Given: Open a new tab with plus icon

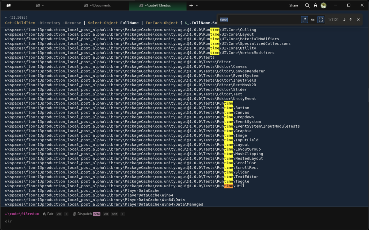Looking at the screenshot, I should (191, 5).
